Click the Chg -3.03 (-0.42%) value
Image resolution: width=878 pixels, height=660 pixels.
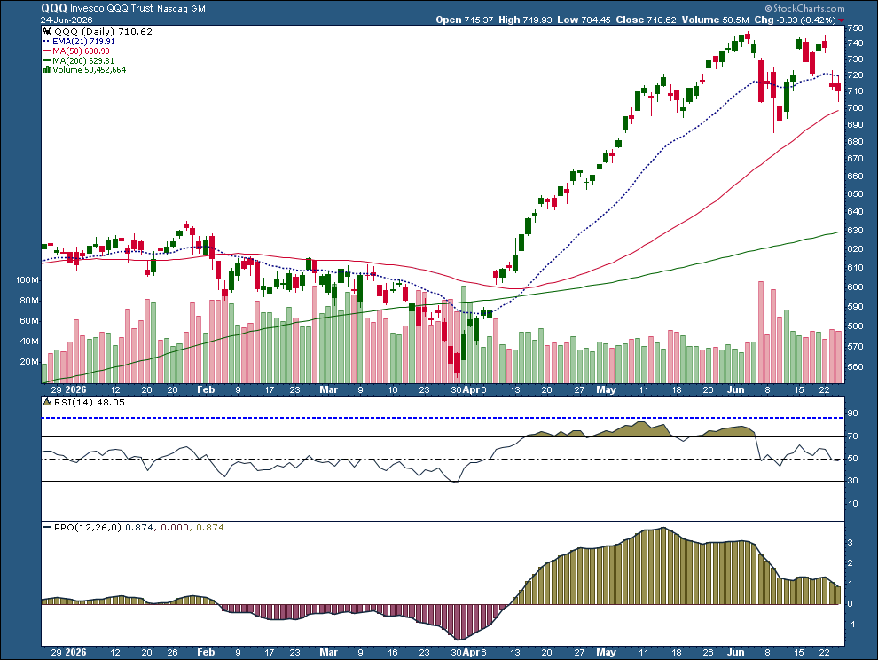click(x=796, y=20)
